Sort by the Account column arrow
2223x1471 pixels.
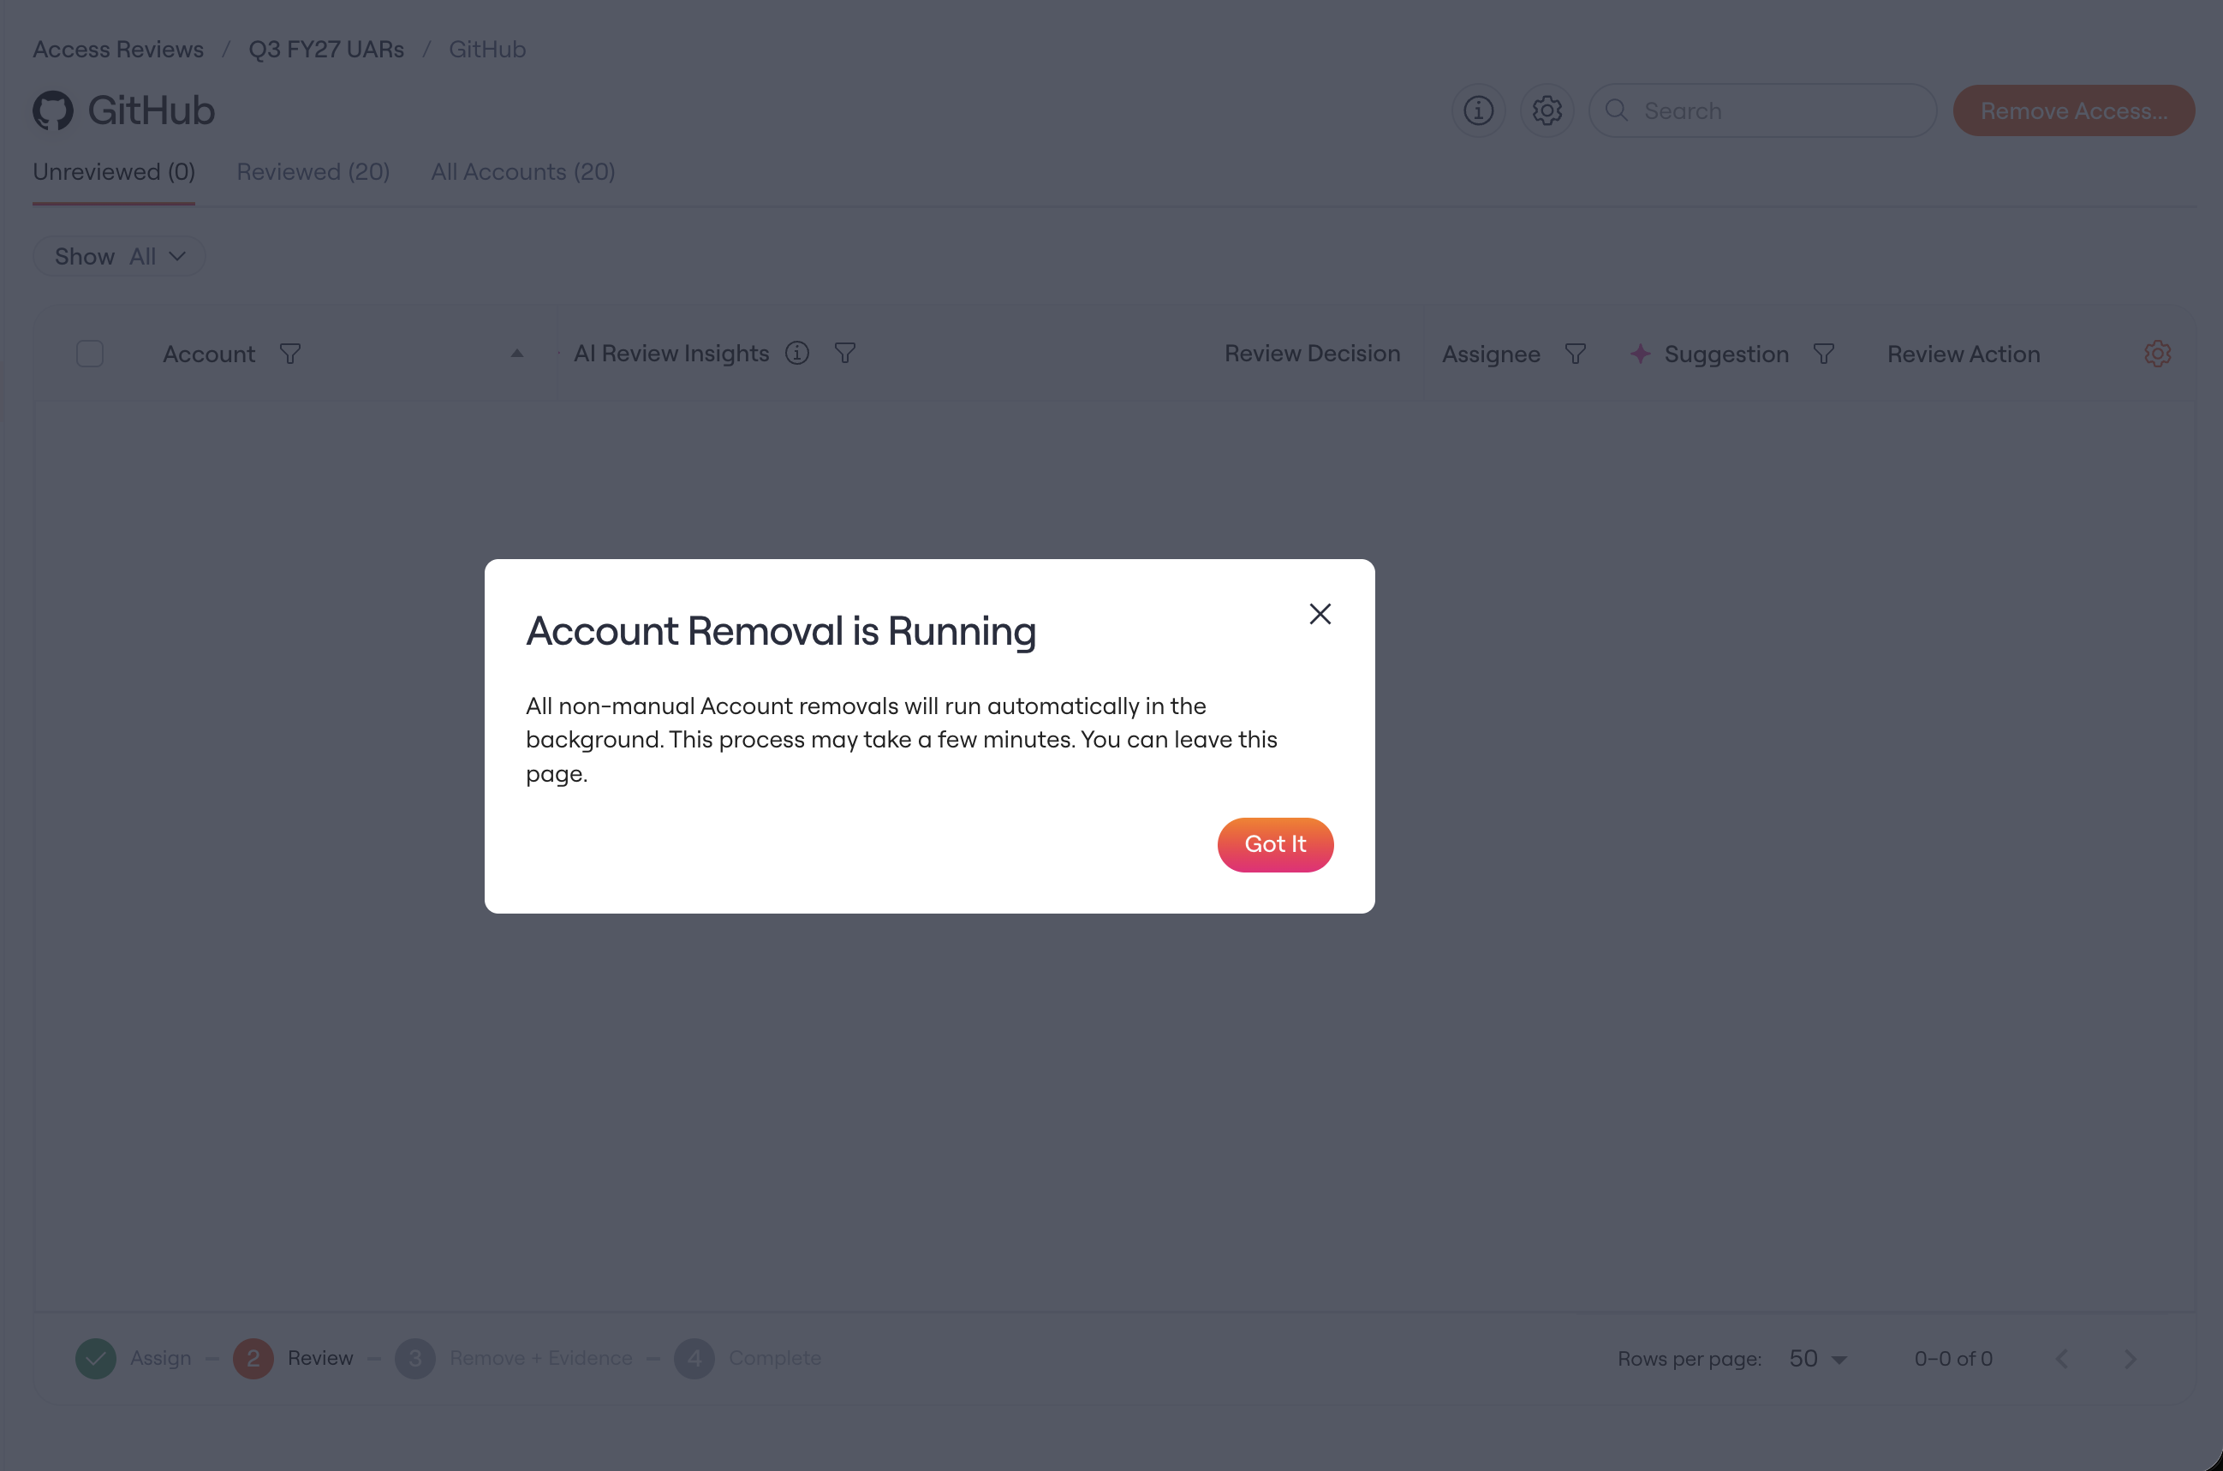[517, 354]
